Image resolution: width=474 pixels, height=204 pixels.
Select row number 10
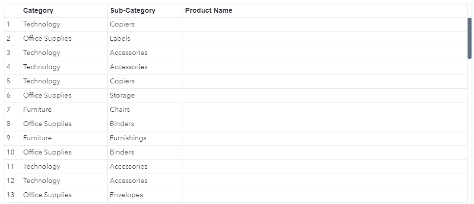click(11, 153)
